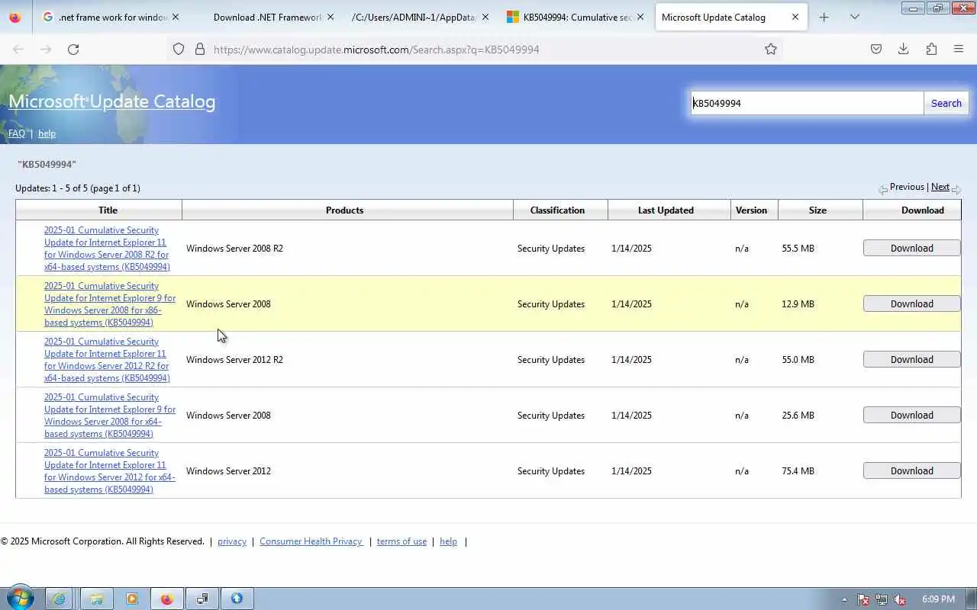Open the IE 9 Server 2008 x64 update link
Viewport: 977px width, 610px height.
(x=110, y=416)
